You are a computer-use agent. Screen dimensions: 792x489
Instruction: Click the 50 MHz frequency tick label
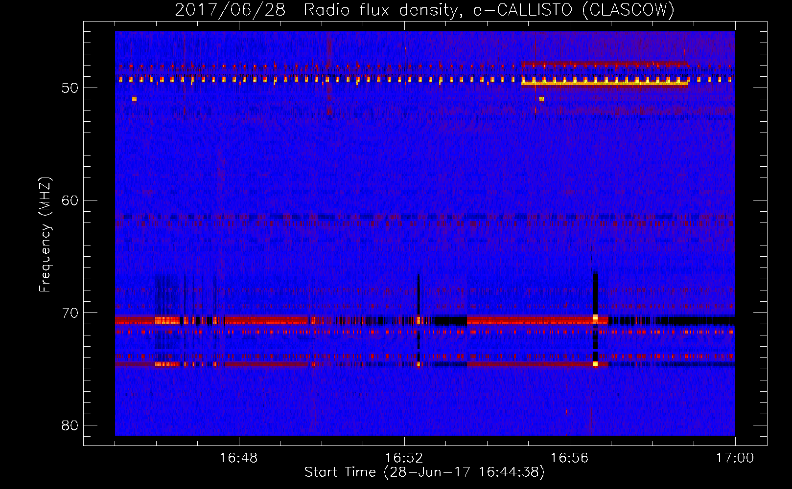[x=70, y=88]
